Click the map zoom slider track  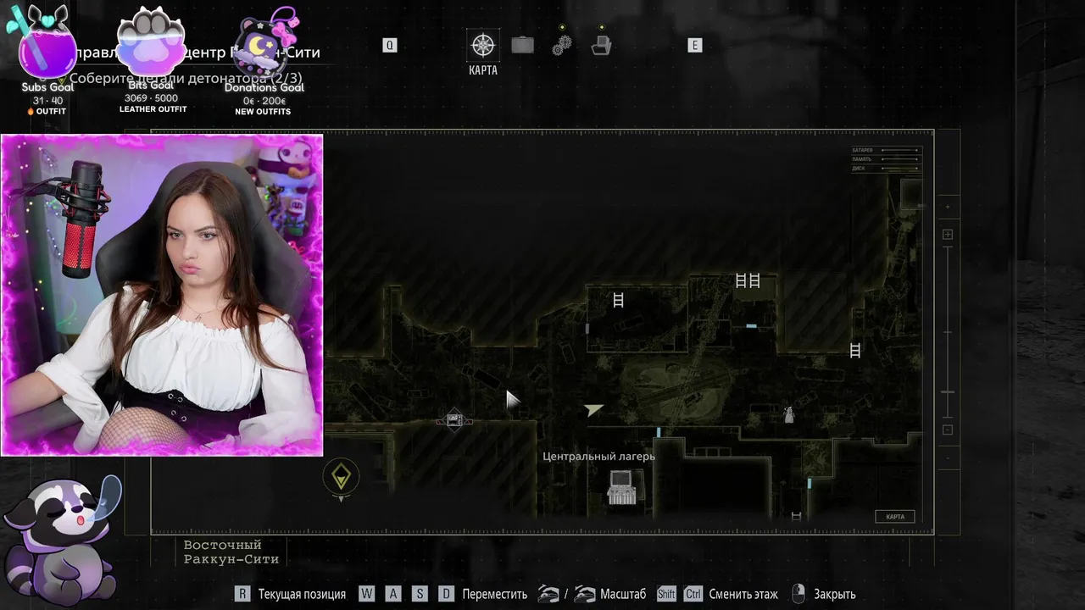click(x=948, y=332)
